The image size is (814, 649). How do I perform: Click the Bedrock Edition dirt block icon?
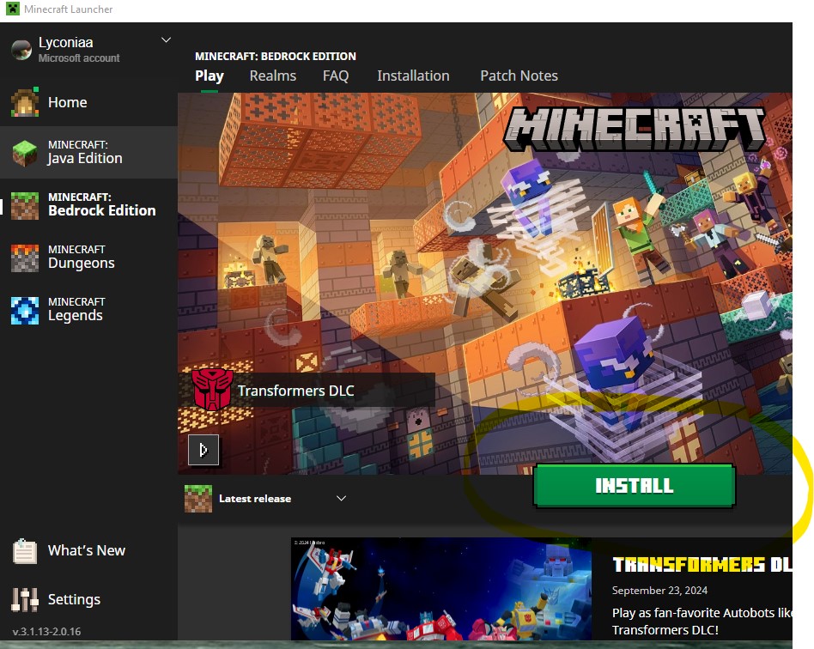click(x=25, y=206)
